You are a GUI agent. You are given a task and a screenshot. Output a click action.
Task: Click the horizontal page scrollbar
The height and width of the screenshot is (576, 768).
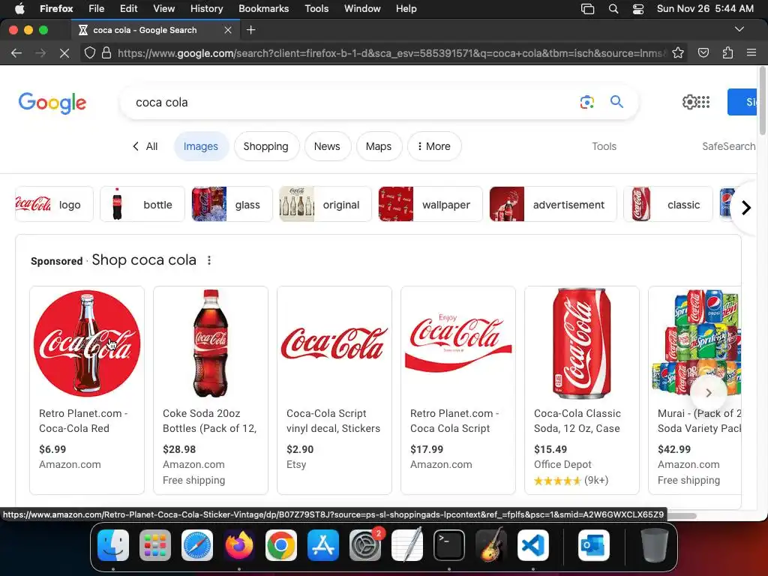681,515
